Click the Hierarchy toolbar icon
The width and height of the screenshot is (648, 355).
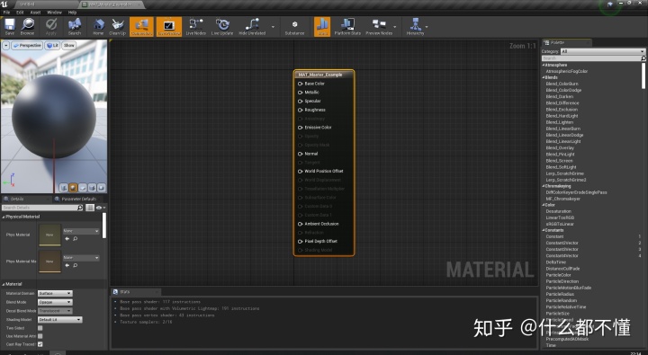coord(415,27)
